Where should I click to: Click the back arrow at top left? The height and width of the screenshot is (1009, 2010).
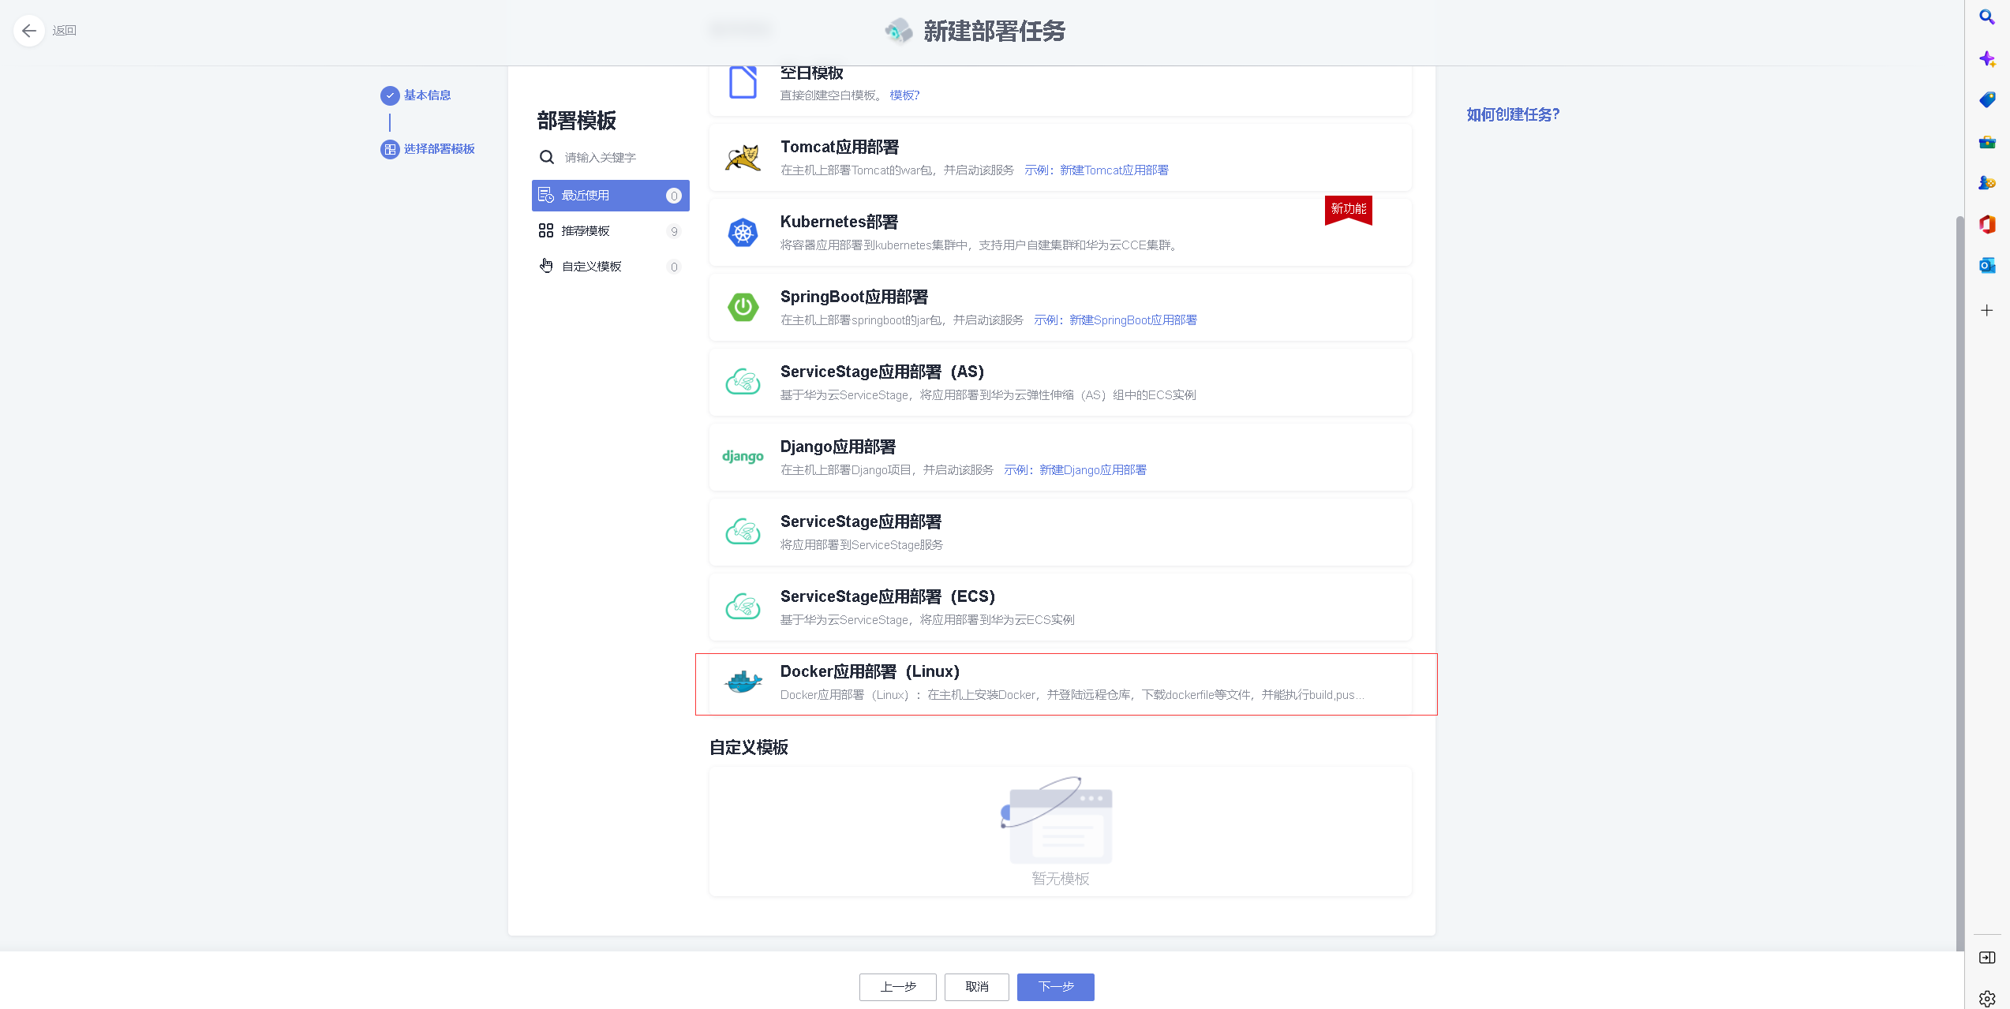point(28,30)
